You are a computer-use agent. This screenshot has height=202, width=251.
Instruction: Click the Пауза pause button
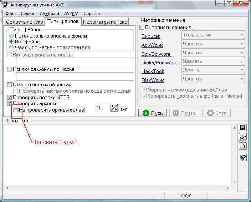(x=184, y=113)
